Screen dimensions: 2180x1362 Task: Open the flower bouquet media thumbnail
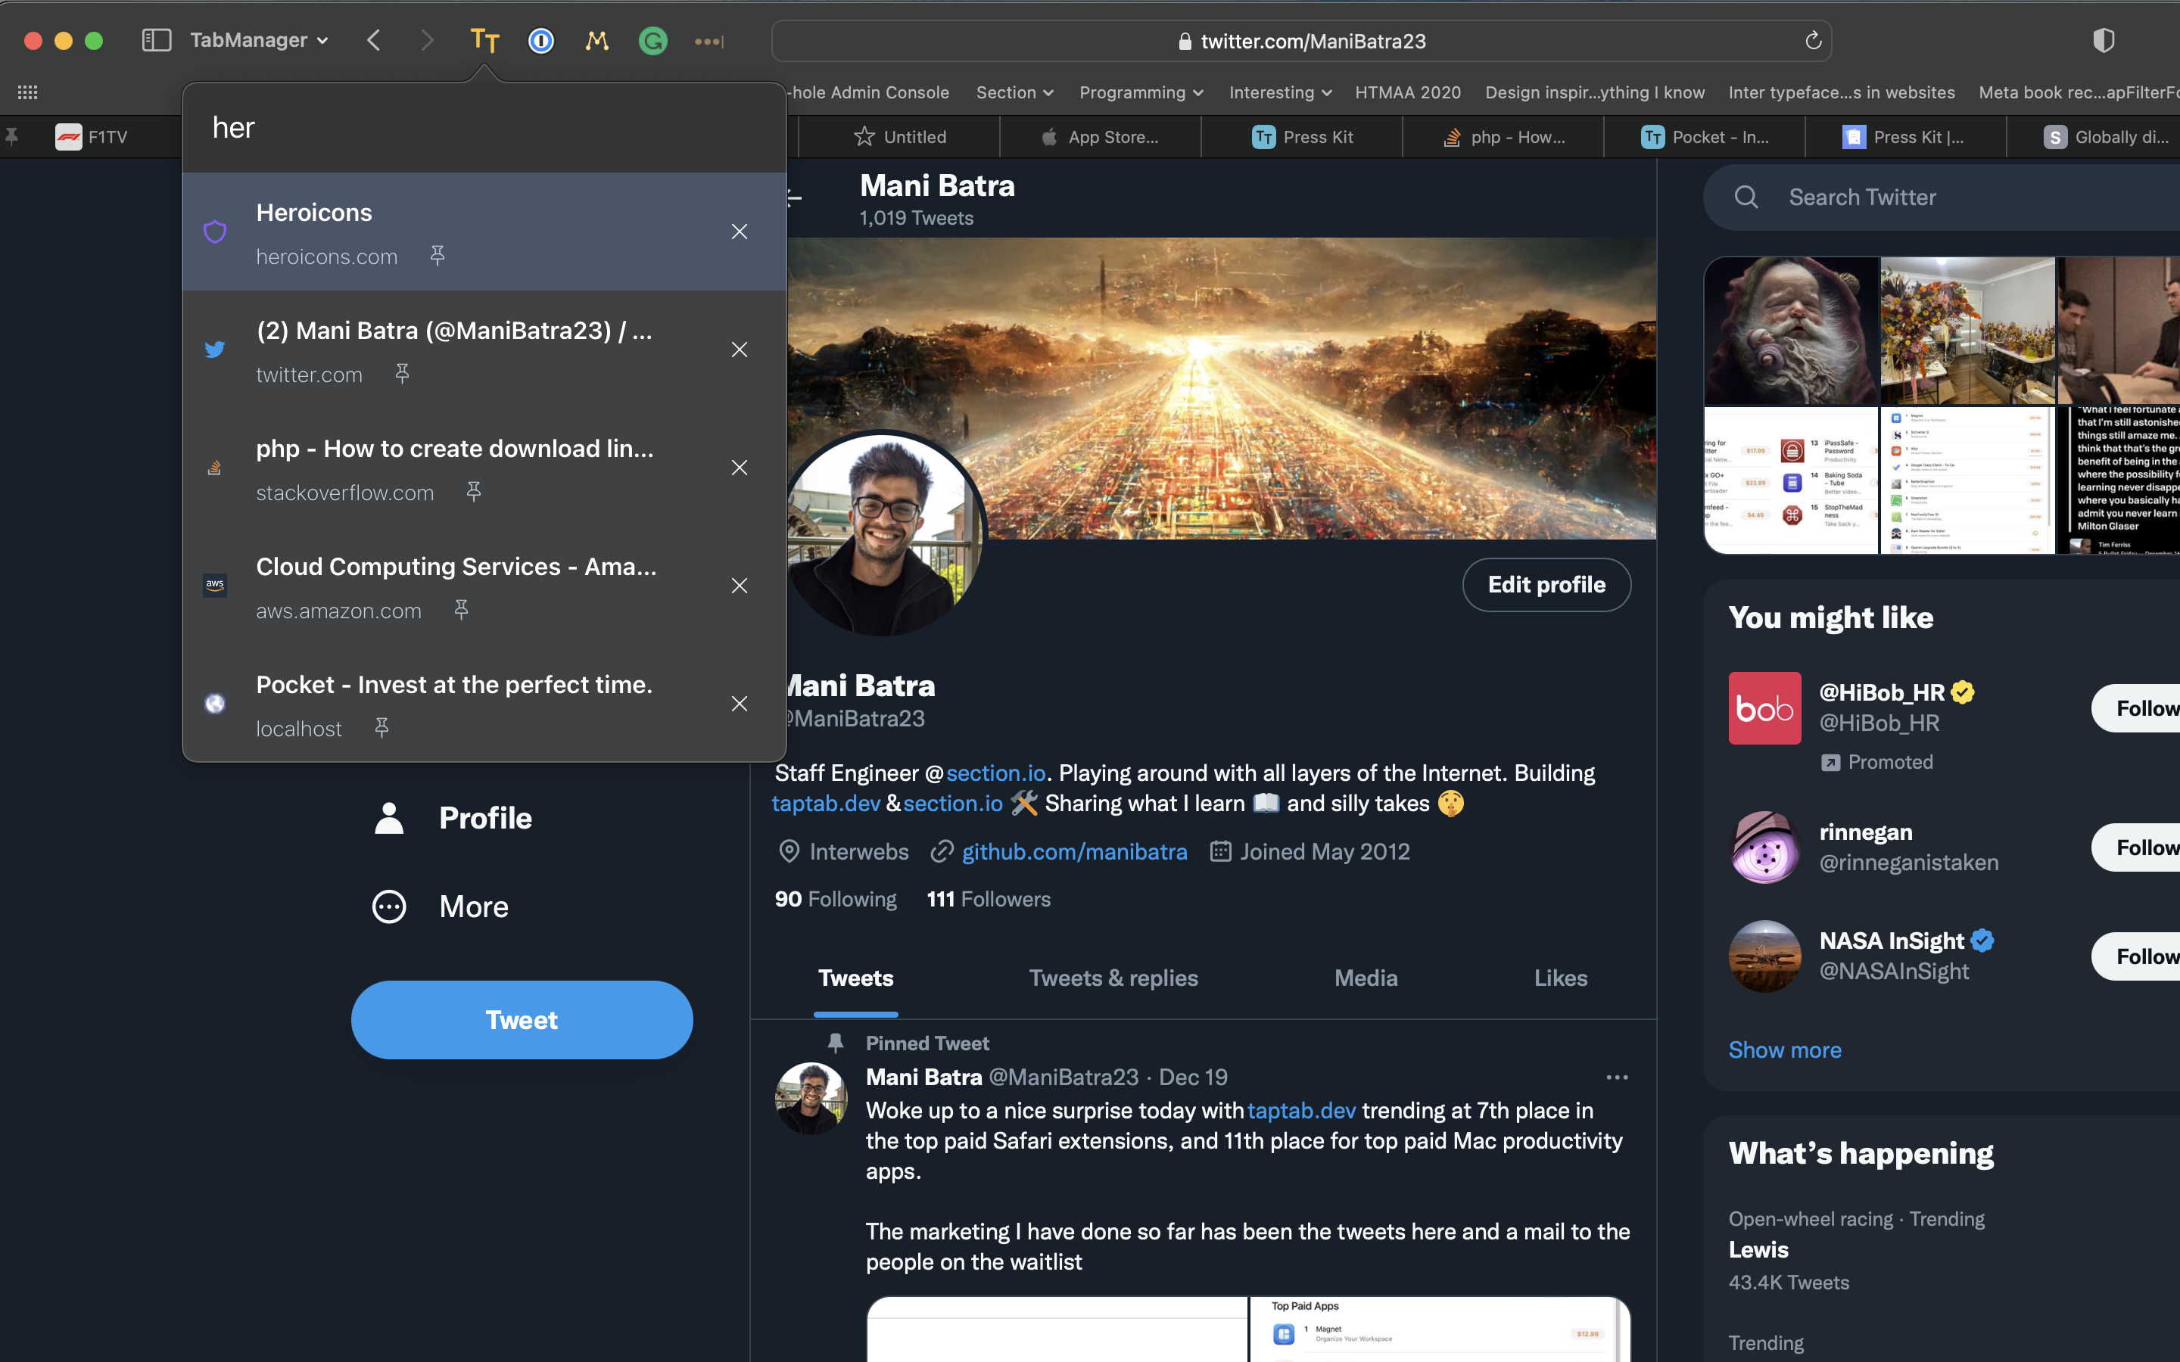(x=1967, y=331)
